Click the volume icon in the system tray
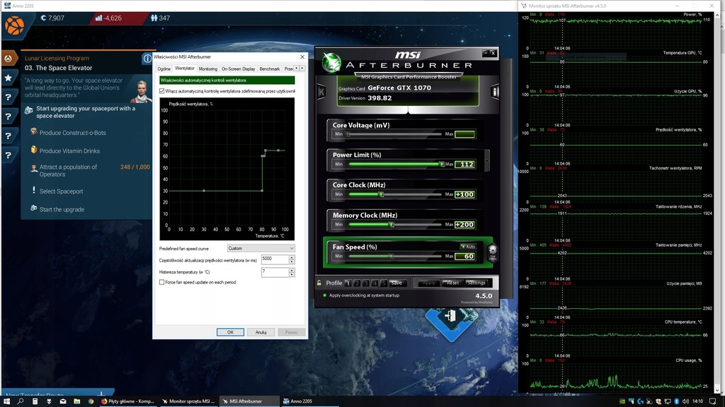Viewport: 725px width, 407px height. click(685, 401)
